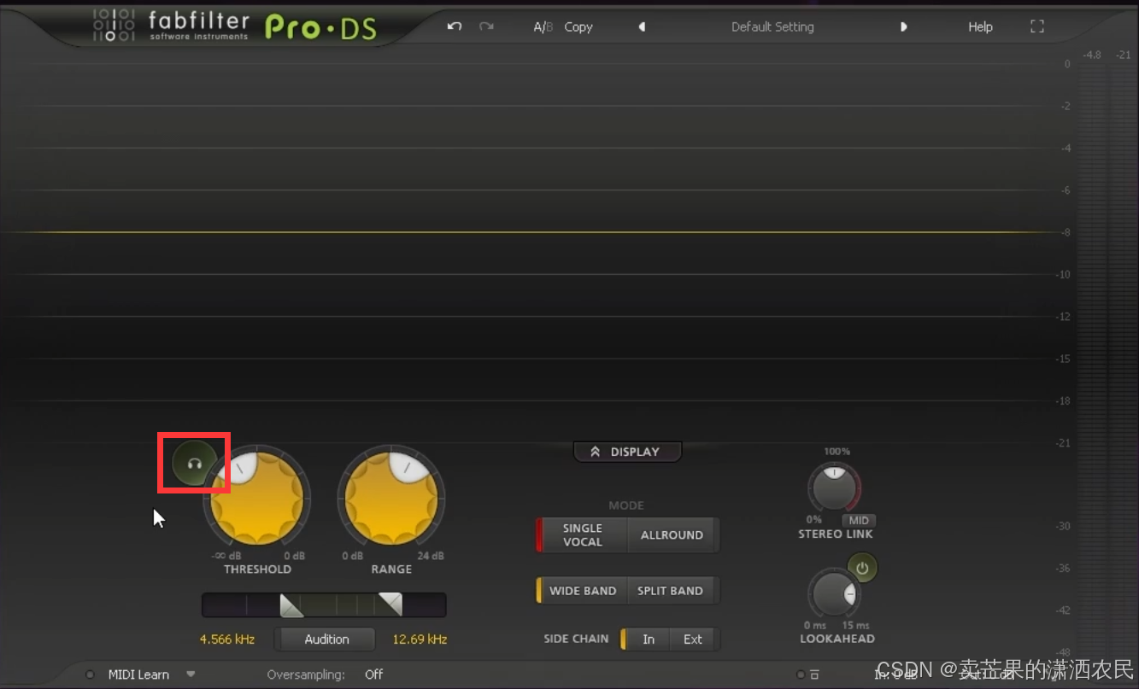The image size is (1139, 689).
Task: Click the left high-pass filter handle
Action: point(291,605)
